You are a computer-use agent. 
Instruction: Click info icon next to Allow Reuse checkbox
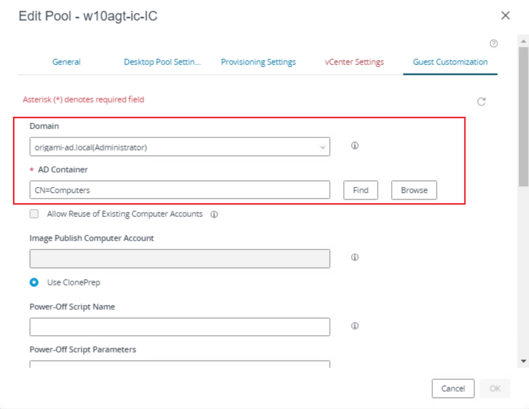point(214,215)
